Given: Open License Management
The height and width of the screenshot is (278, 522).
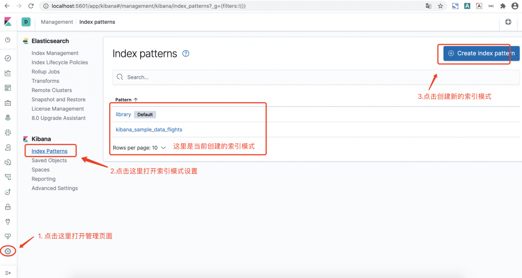Looking at the screenshot, I should click(x=58, y=109).
